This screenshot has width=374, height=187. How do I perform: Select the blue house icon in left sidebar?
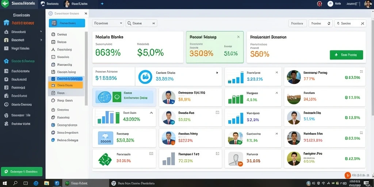point(7,23)
